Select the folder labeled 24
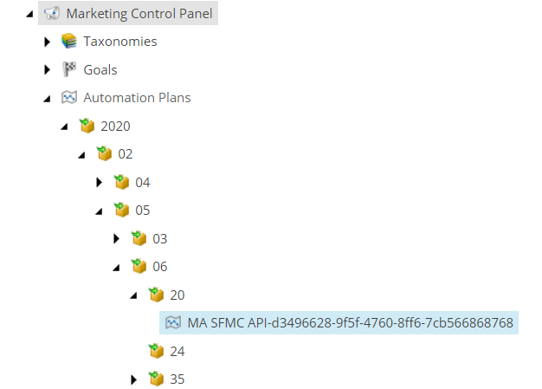542x389 pixels. pyautogui.click(x=177, y=351)
